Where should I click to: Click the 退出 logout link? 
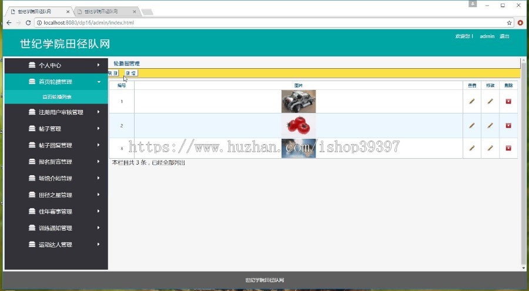(504, 36)
